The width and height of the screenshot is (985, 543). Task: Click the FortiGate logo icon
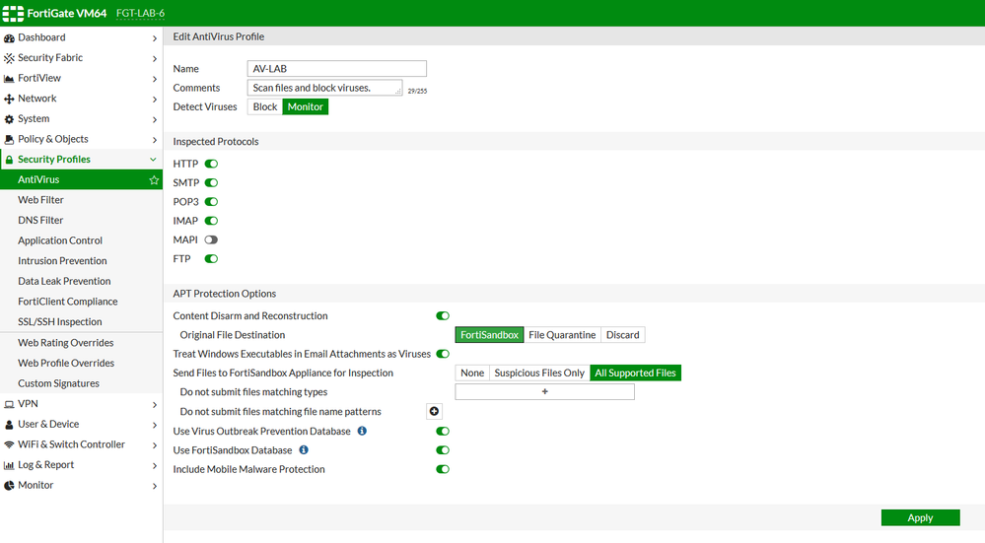point(13,13)
